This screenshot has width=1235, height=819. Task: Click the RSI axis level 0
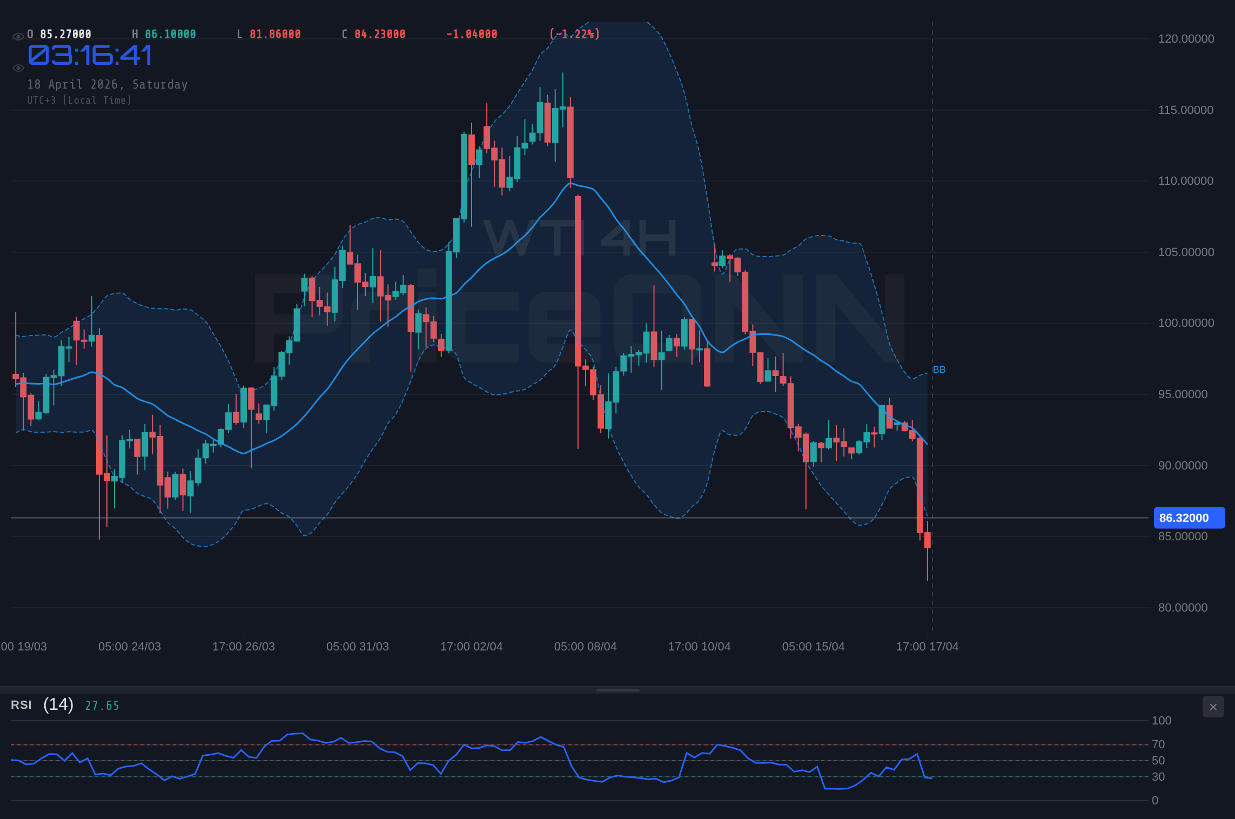point(1155,801)
